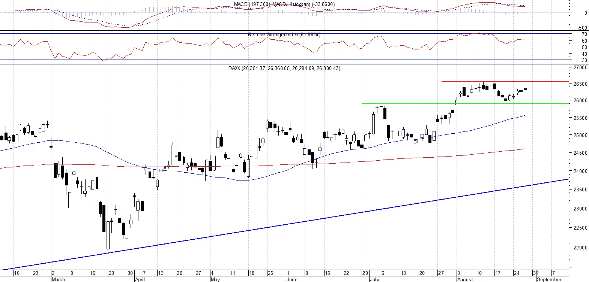The height and width of the screenshot is (282, 589).
Task: Click the RSI 50 level axis label
Action: coord(584,47)
